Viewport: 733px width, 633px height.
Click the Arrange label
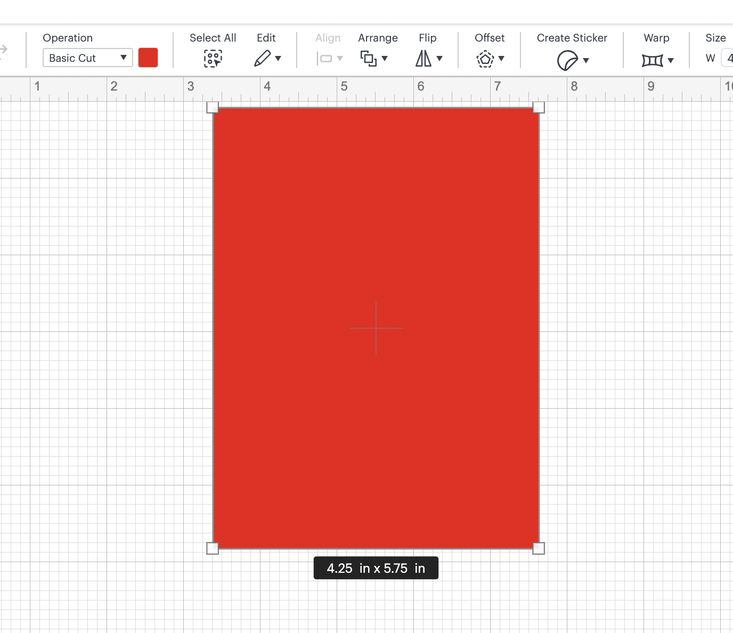(378, 38)
